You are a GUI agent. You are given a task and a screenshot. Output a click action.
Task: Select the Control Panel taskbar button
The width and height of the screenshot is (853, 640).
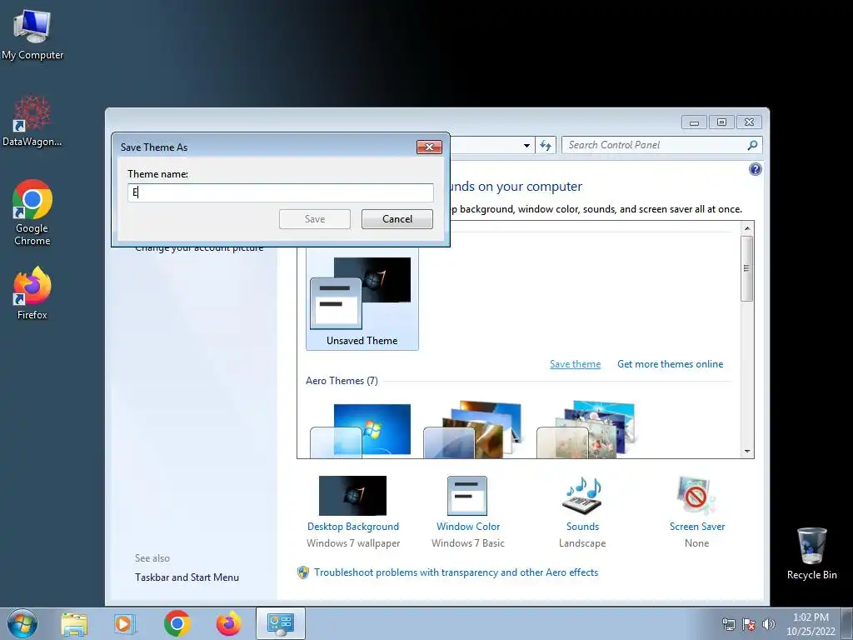[x=280, y=623]
